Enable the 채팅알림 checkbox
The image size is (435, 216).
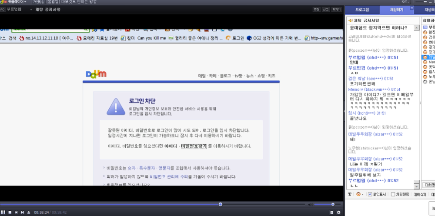point(393,194)
